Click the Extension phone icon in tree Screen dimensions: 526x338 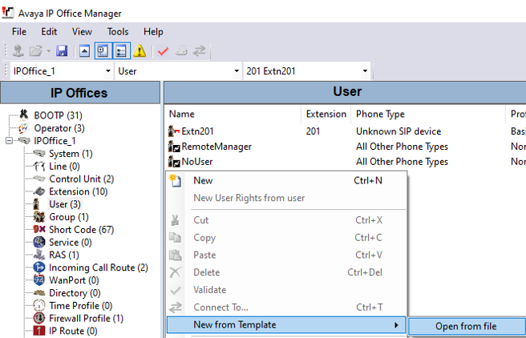(39, 191)
